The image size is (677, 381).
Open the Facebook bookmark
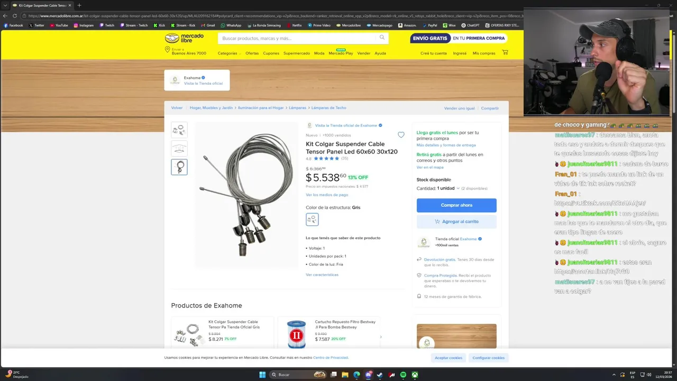tap(13, 25)
